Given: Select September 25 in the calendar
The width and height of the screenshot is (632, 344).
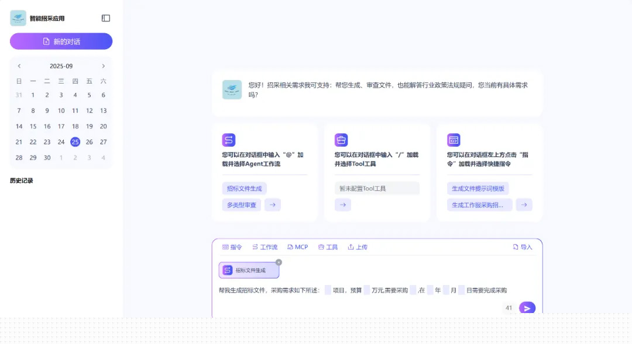Looking at the screenshot, I should [x=75, y=142].
